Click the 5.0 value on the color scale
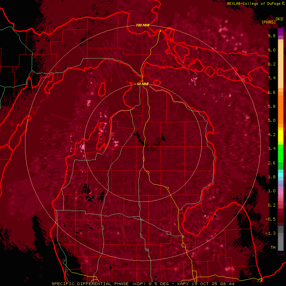 coord(272,120)
